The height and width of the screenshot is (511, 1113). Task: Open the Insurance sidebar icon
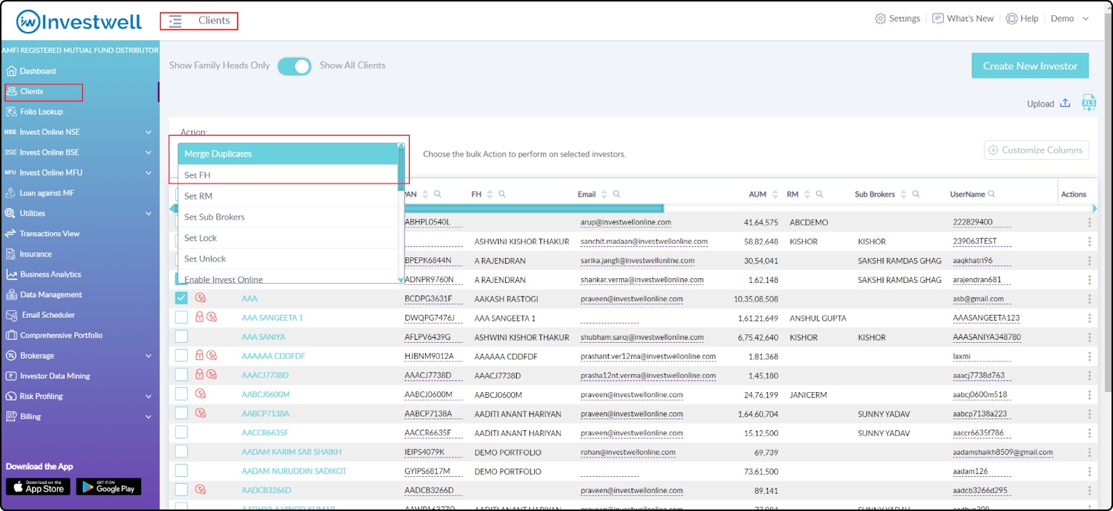[10, 254]
